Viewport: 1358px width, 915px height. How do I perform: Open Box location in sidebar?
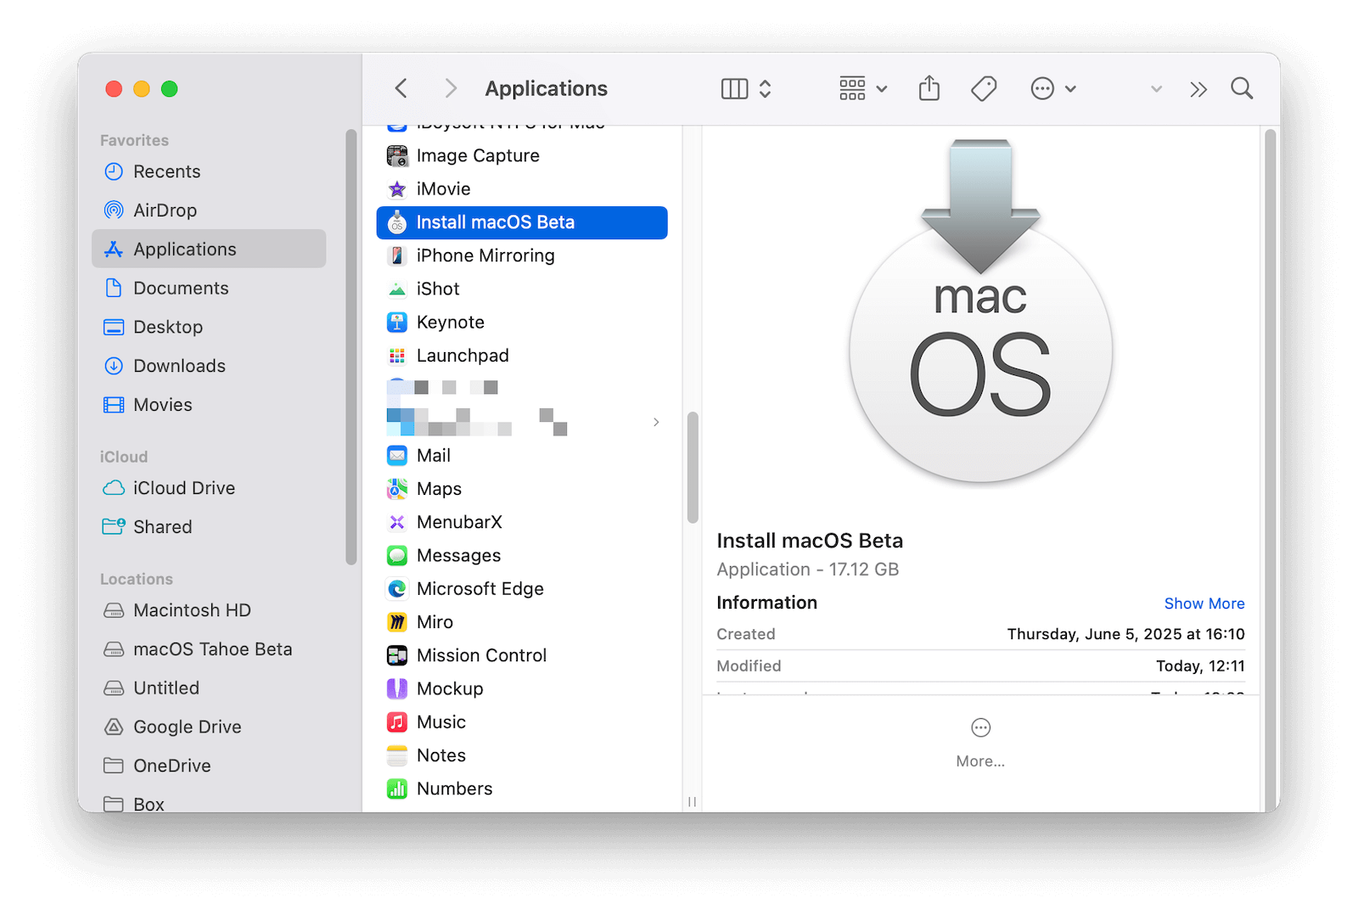click(x=209, y=802)
